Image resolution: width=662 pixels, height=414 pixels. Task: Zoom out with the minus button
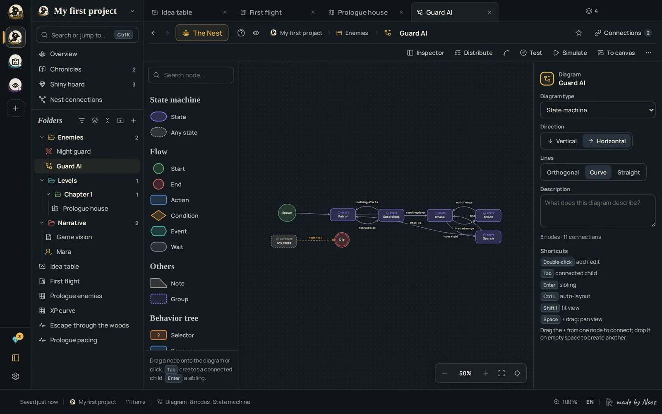444,373
